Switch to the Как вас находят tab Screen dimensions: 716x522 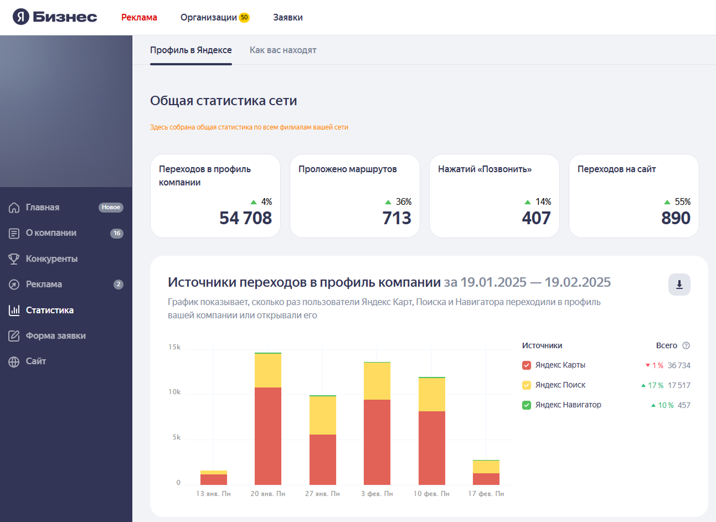(x=283, y=50)
